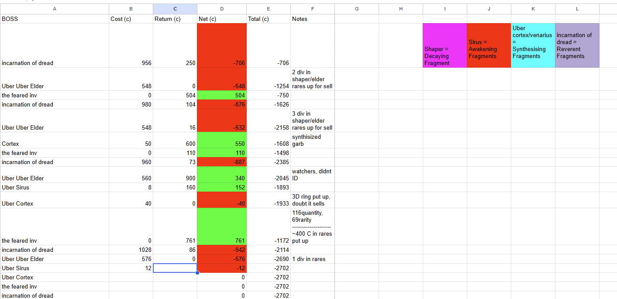Click net cell showing -887
This screenshot has width=617, height=299.
click(222, 162)
